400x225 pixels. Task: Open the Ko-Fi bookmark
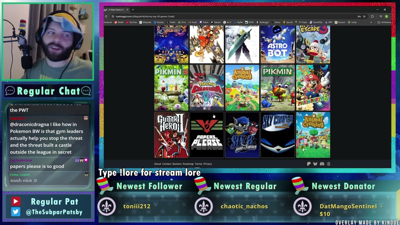227,22
